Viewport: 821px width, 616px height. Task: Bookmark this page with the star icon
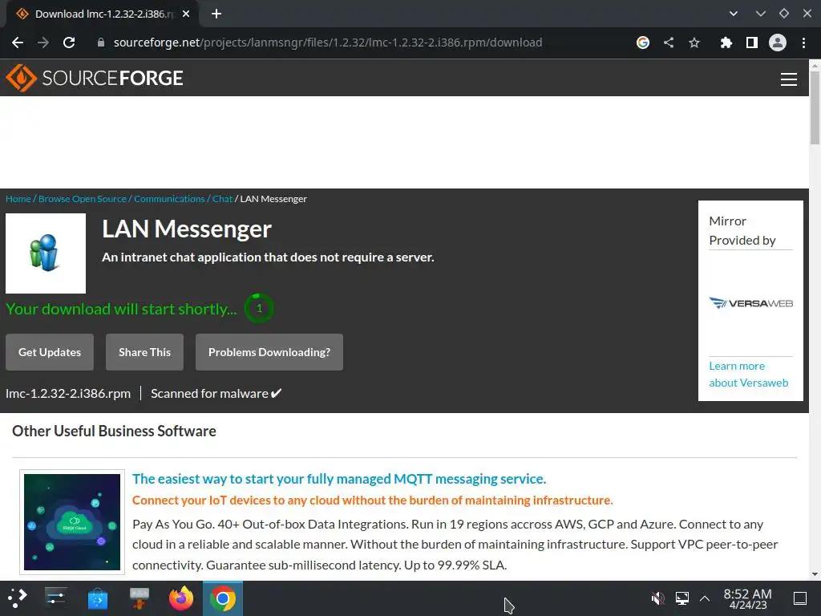[694, 43]
